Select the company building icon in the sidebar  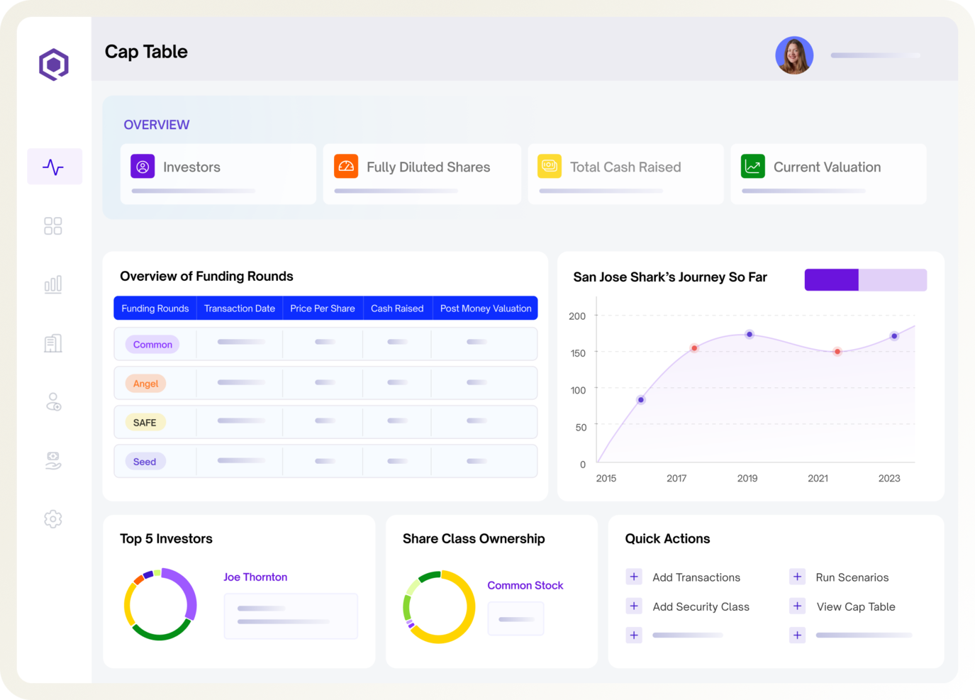pos(52,343)
